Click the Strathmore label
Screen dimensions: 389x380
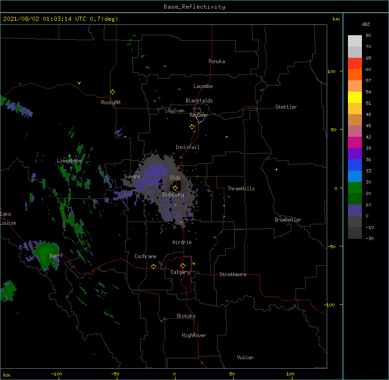tap(233, 274)
